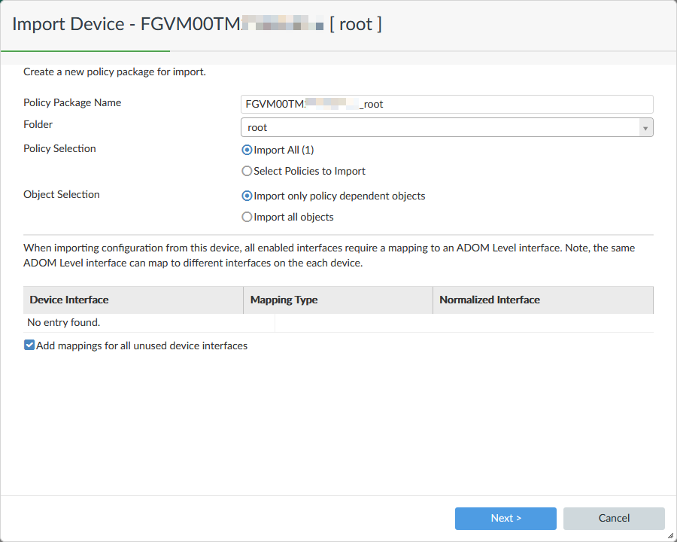Click the Device Interface column header
Screen dimensions: 677x542
pos(69,300)
